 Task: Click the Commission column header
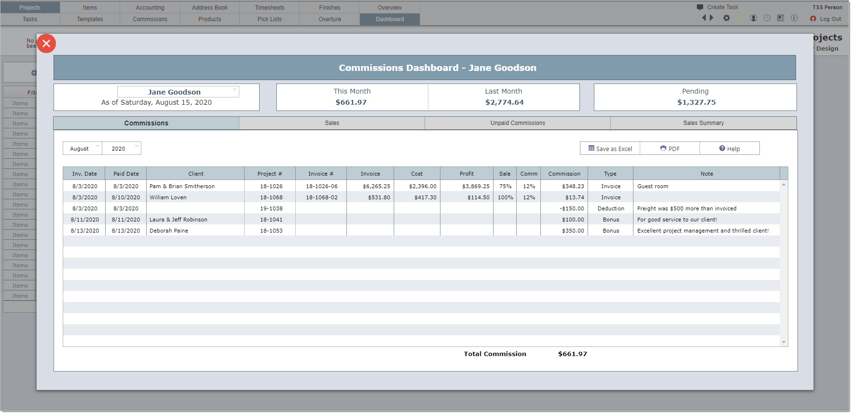564,174
